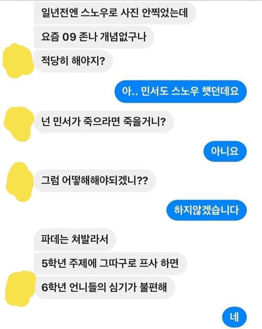Select the message '넌 민서가 죽으라면 죽을거니?'
This screenshot has height=329, width=262.
[x=104, y=122]
